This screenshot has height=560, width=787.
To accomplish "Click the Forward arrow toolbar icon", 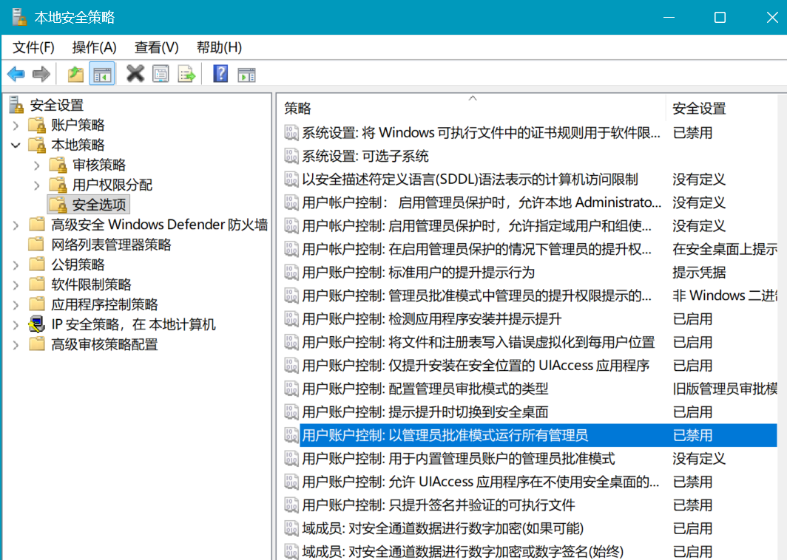I will pyautogui.click(x=41, y=74).
